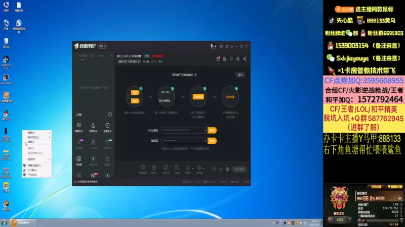Select the Recycle Bin desktop icon

[x=6, y=43]
